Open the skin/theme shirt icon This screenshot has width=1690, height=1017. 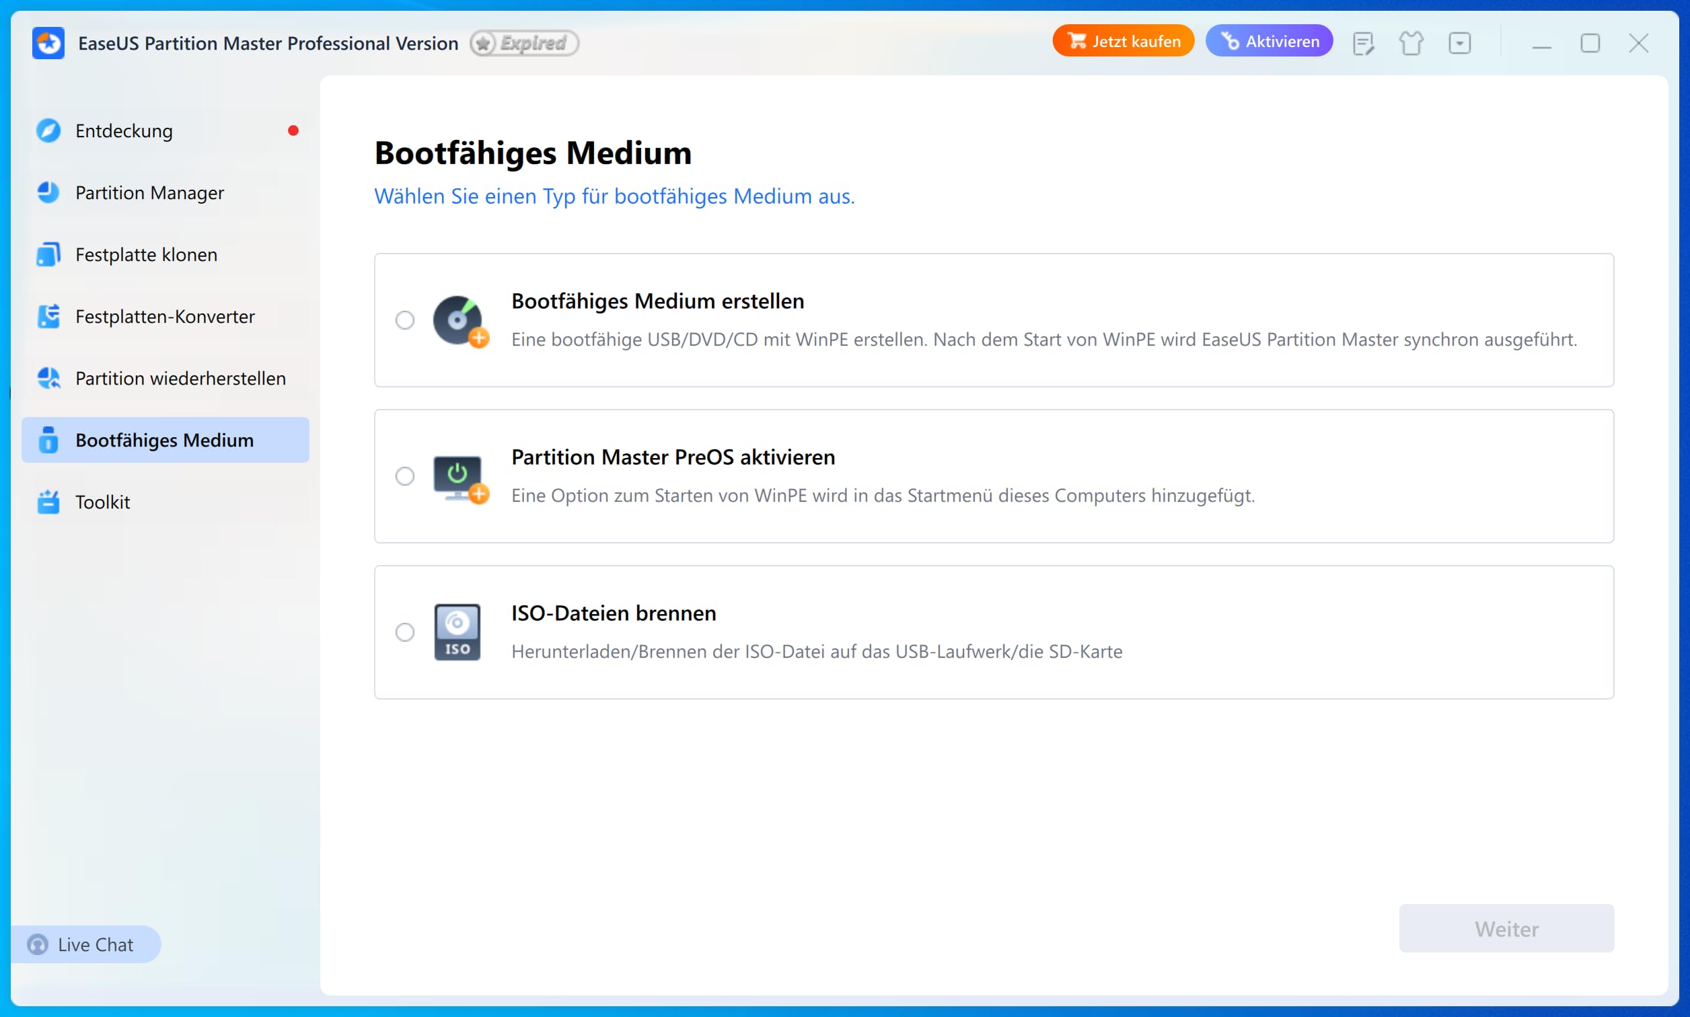1411,43
